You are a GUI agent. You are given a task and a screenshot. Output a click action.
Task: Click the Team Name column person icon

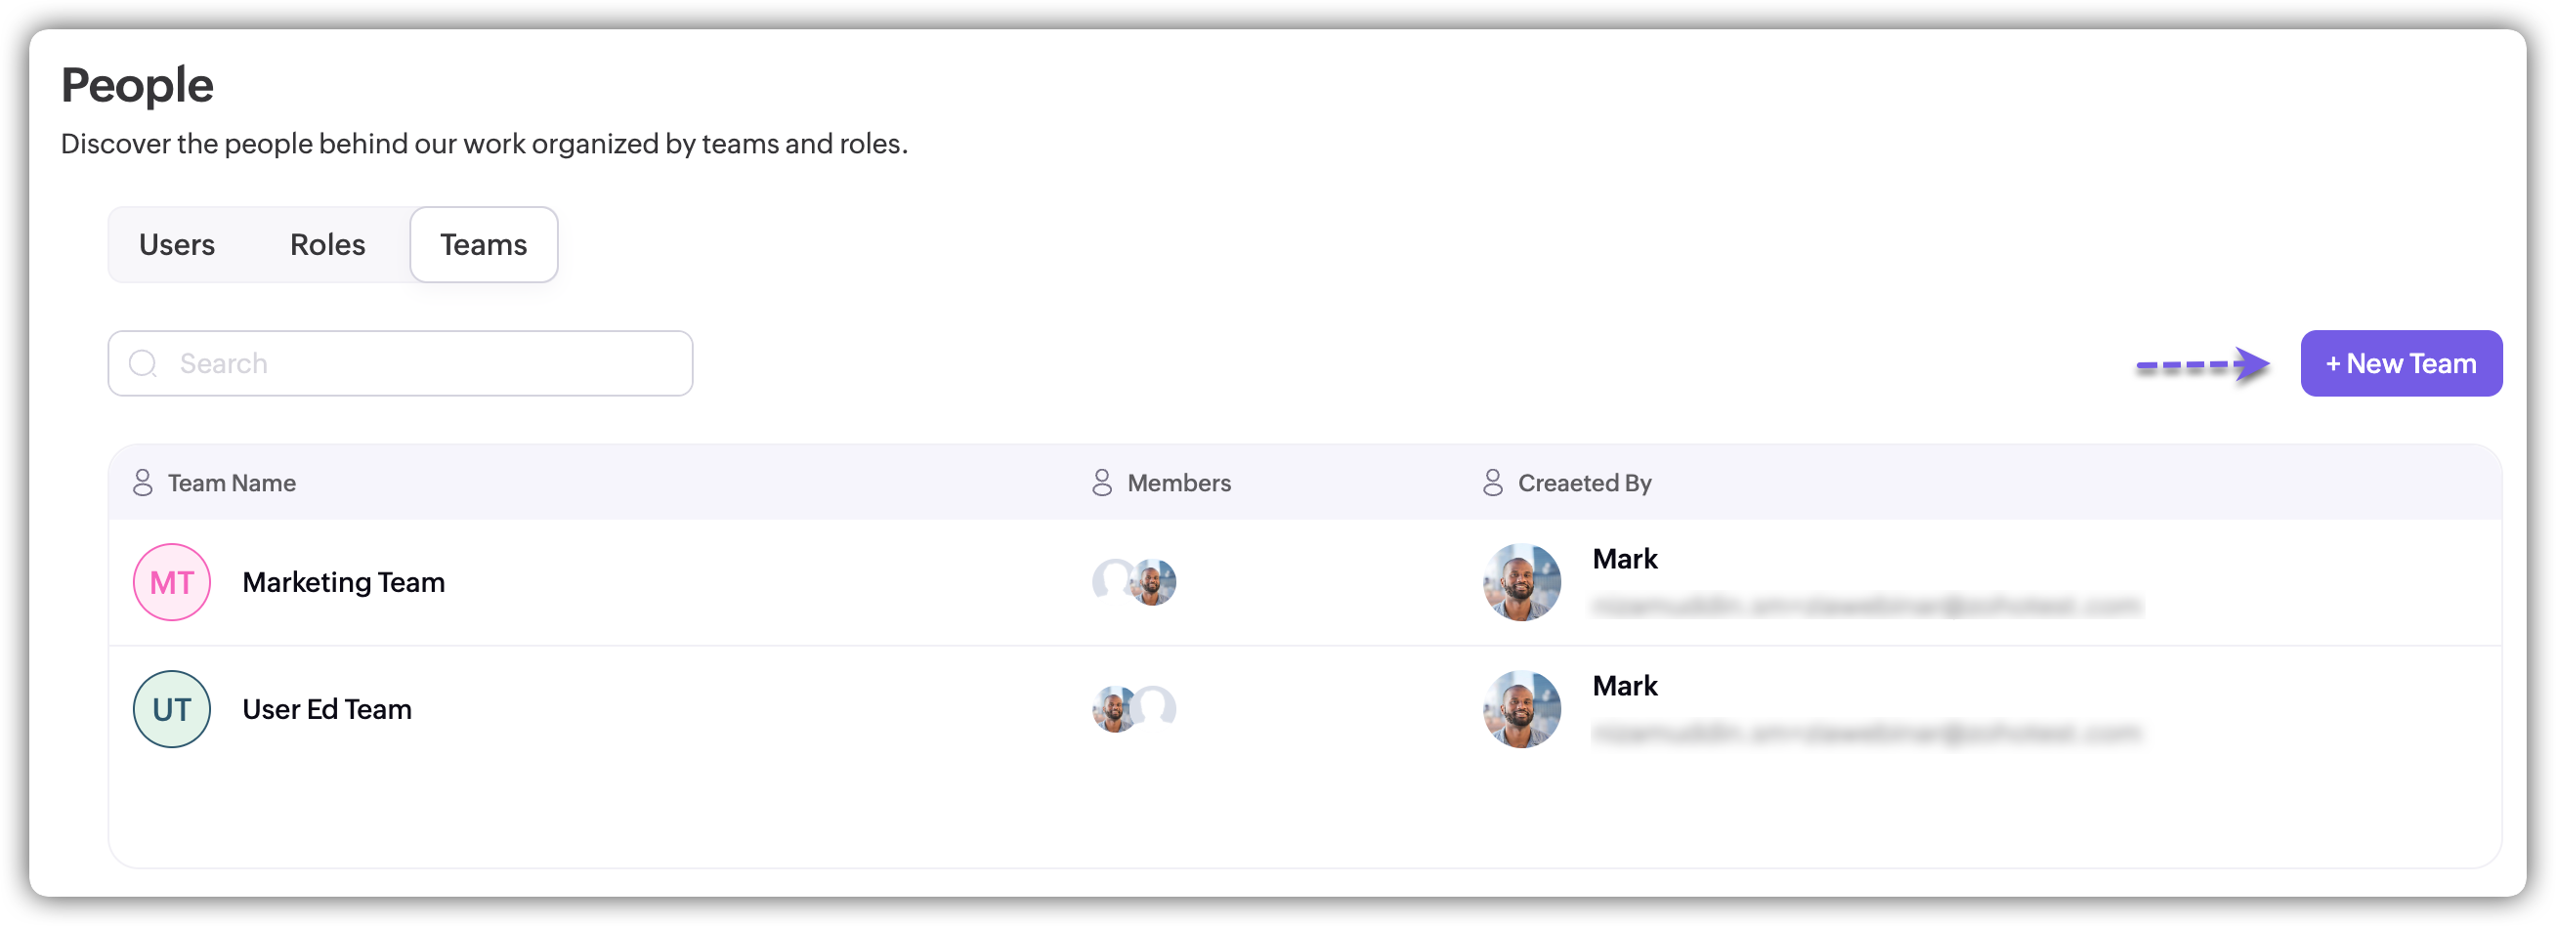pyautogui.click(x=143, y=483)
